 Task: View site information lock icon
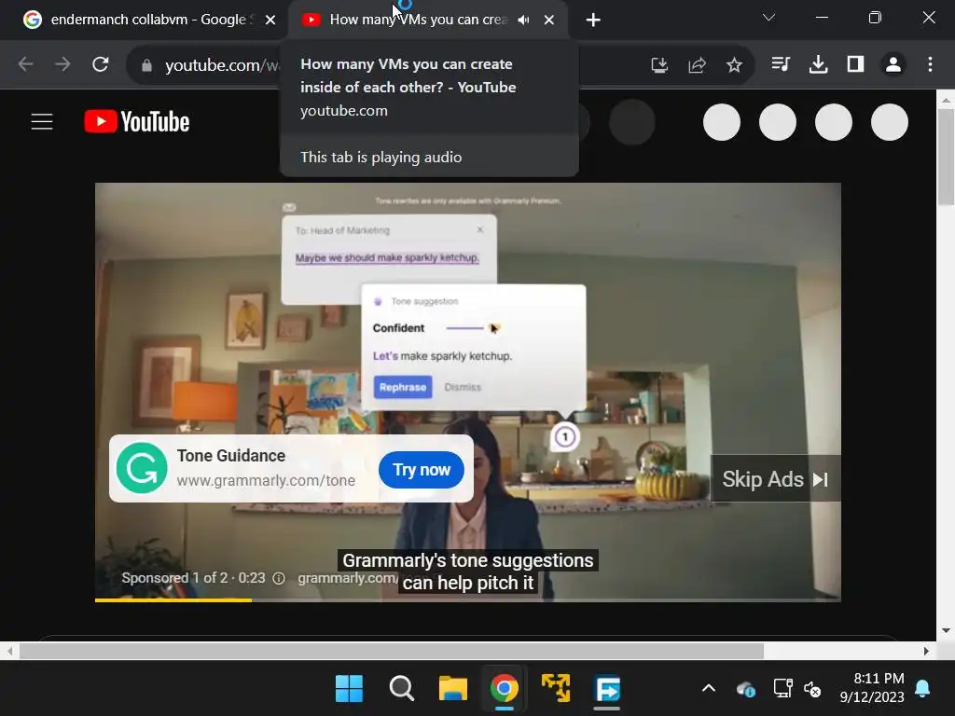tap(146, 65)
